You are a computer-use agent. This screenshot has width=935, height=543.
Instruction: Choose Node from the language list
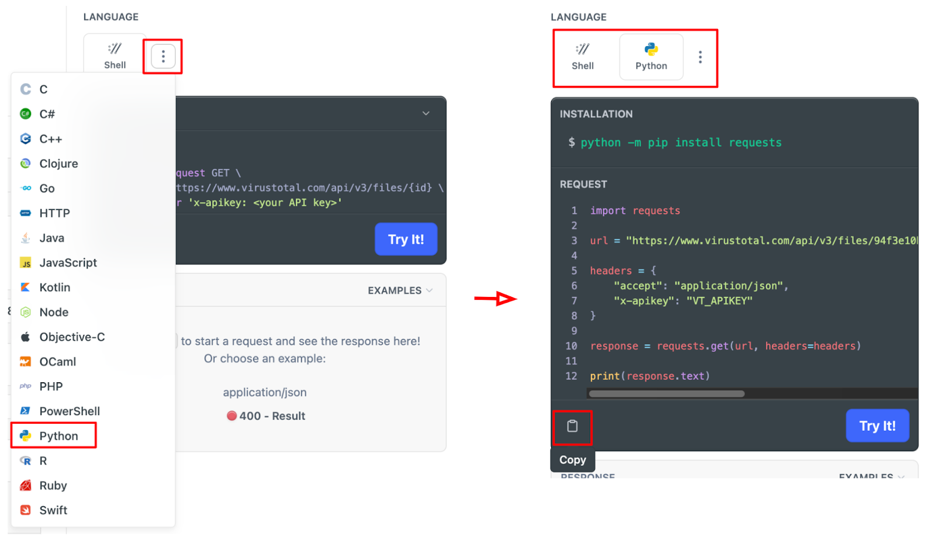click(93, 312)
